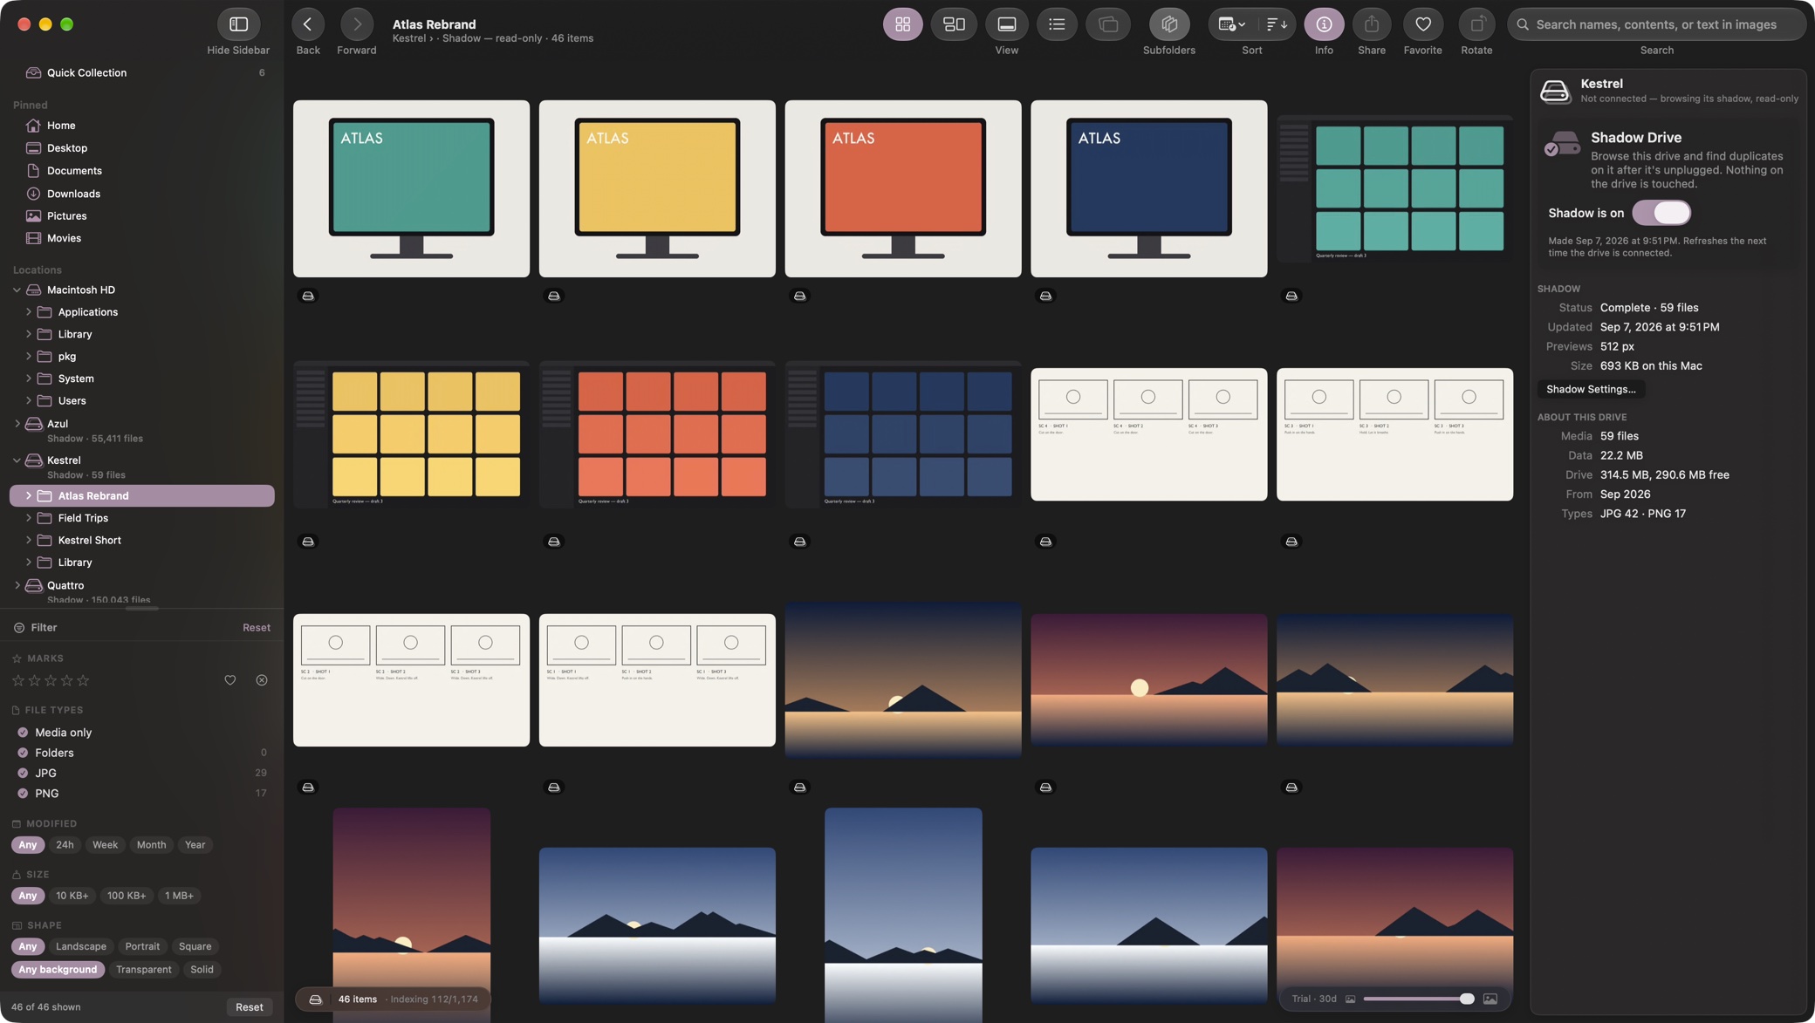Click drive badge under yellow grid thumbnail
The height and width of the screenshot is (1023, 1815).
pos(308,542)
